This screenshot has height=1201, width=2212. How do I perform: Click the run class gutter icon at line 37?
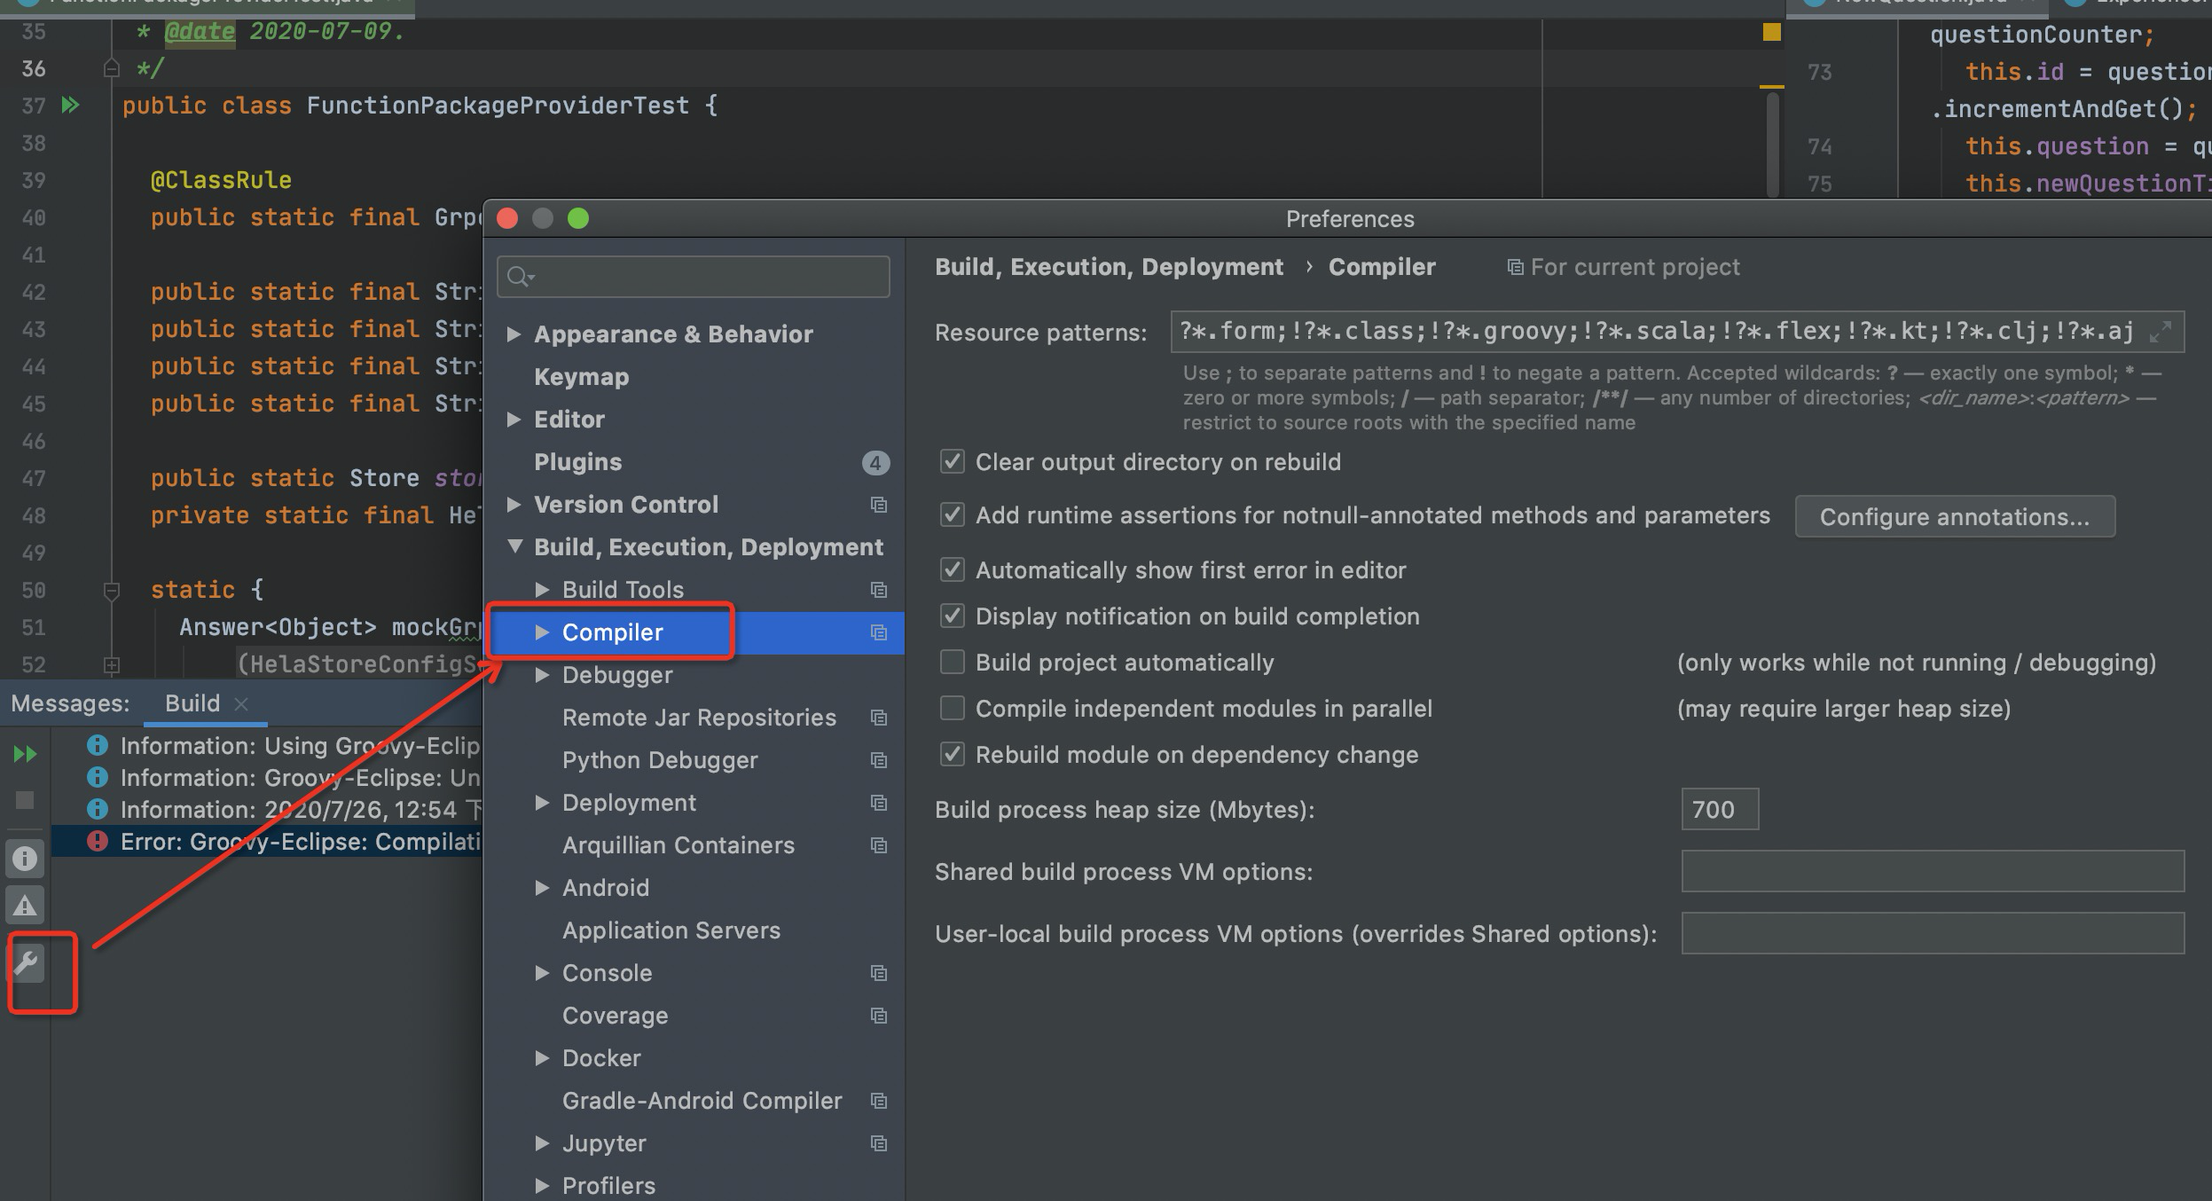[70, 106]
